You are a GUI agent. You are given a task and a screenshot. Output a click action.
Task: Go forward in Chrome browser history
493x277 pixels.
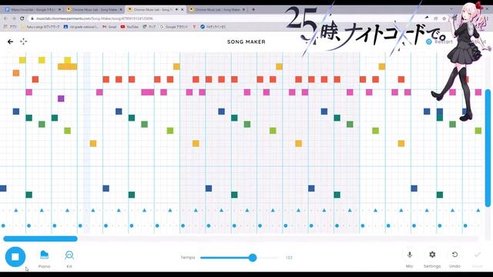tap(14, 18)
